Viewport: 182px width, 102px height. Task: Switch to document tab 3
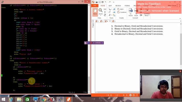click(102, 21)
